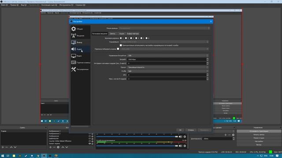Click Остановить трансляцию button
This screenshot has width=282, height=158.
(259, 131)
